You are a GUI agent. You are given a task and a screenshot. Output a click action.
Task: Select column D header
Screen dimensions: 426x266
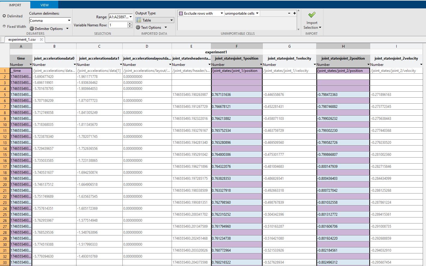tap(147, 46)
